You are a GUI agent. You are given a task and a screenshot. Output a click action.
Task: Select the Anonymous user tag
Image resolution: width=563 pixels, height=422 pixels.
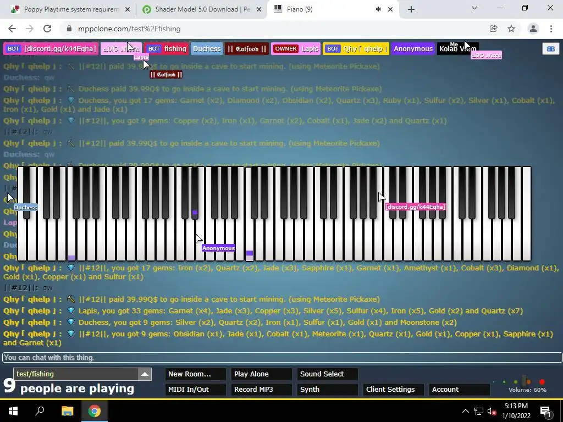click(413, 49)
